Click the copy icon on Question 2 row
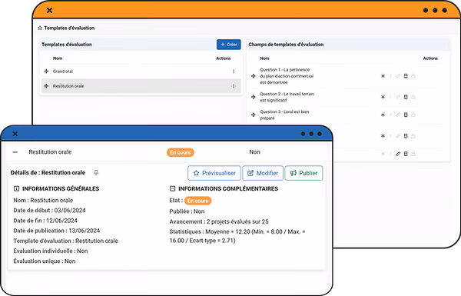 (x=406, y=97)
